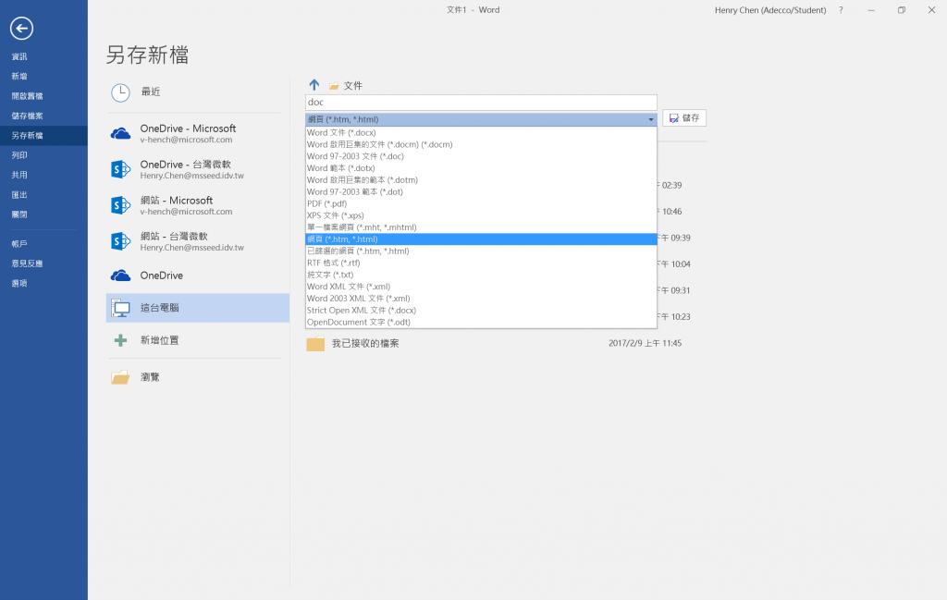The width and height of the screenshot is (947, 600).
Task: Choose RTF 格式 (*.rtf) option
Action: 481,263
